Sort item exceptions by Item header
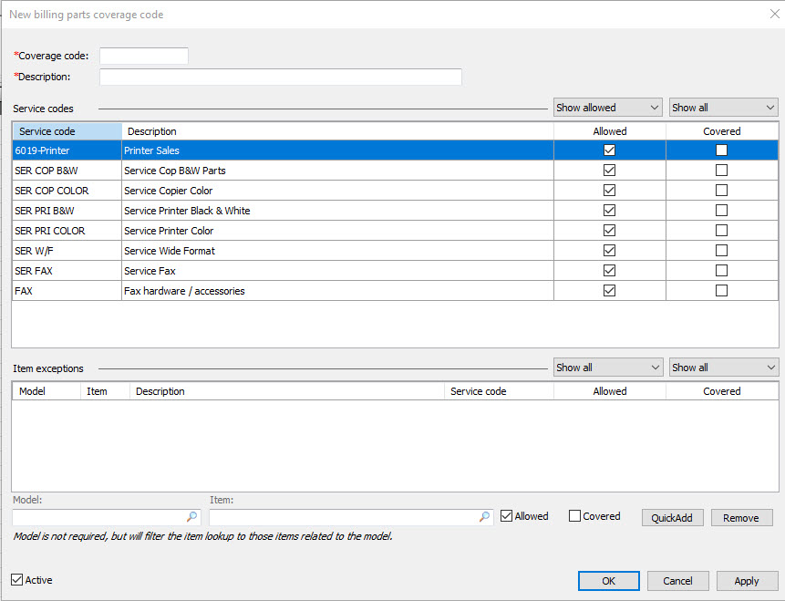This screenshot has width=785, height=601. coord(105,391)
